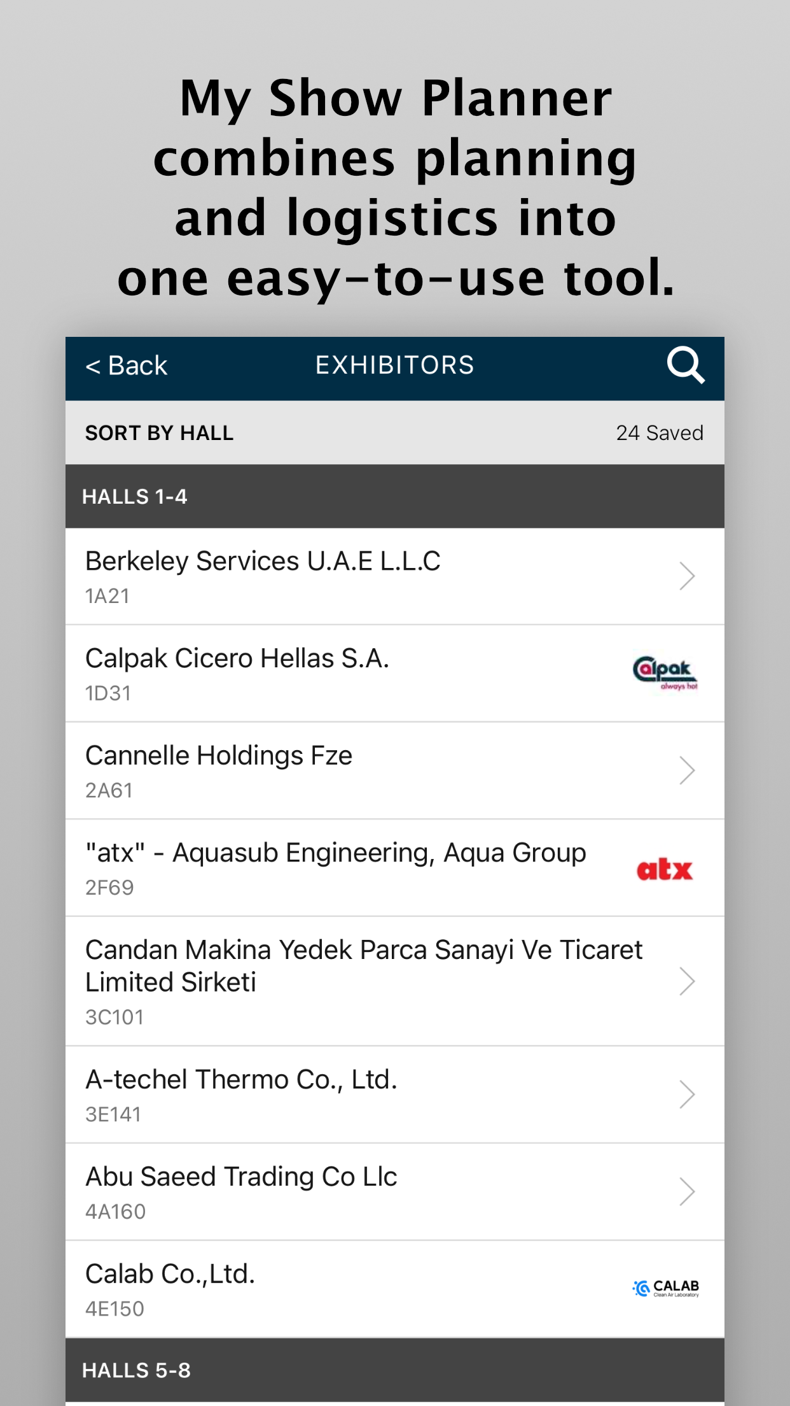Tap the red atx logo
790x1406 pixels.
(665, 869)
